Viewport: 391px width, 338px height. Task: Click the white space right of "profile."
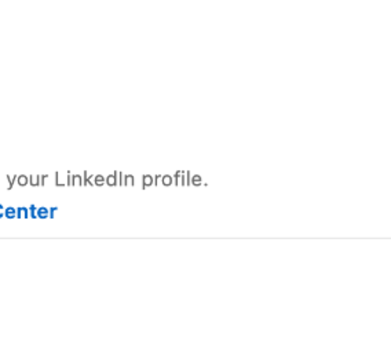click(296, 181)
